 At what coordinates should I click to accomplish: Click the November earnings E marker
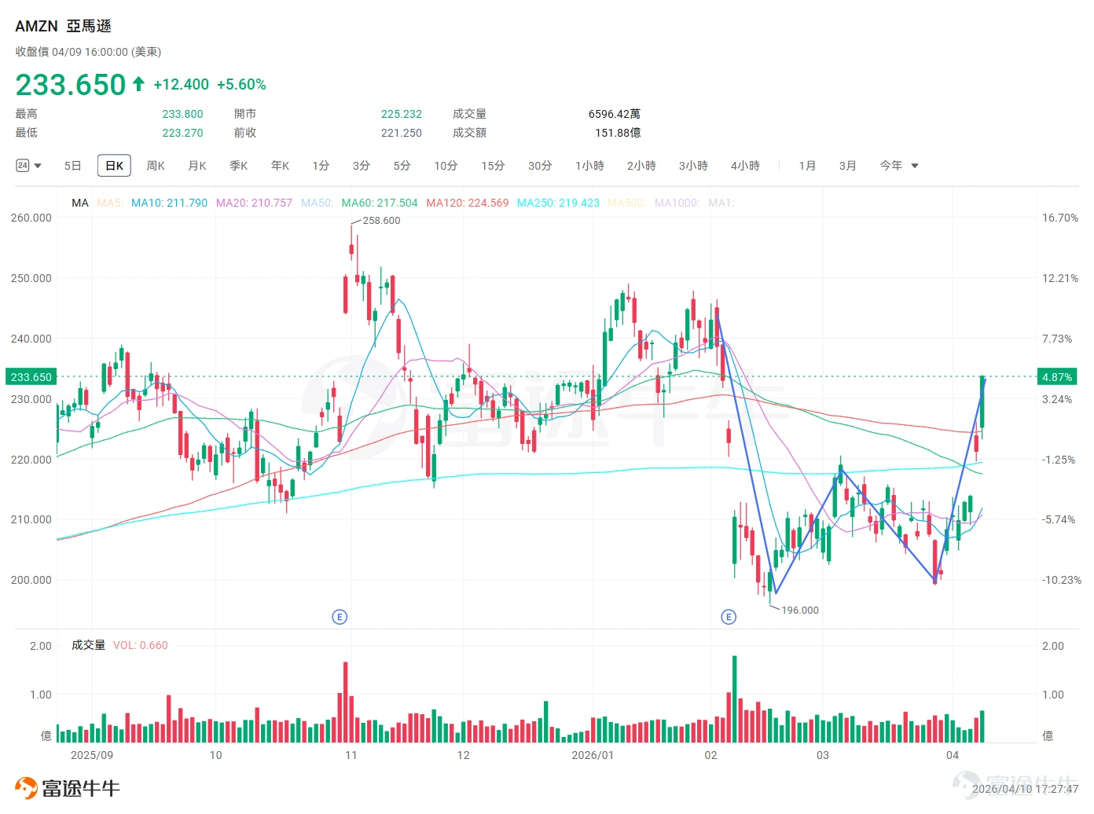pos(340,617)
